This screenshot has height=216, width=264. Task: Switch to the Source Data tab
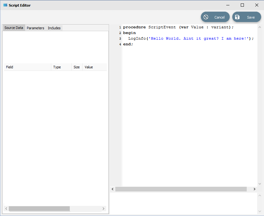tap(14, 28)
